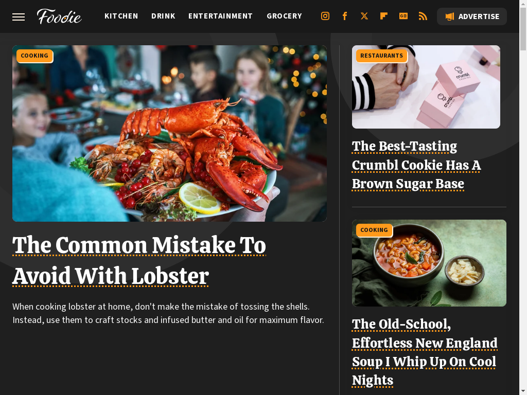
Task: Click the Advertise button
Action: coord(472,16)
